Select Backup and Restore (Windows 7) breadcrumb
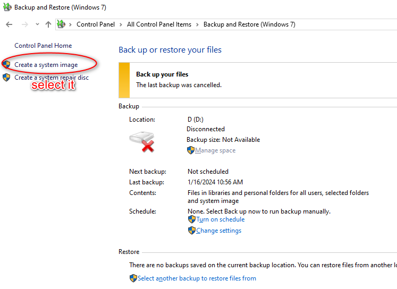This screenshot has height=289, width=397. 249,24
